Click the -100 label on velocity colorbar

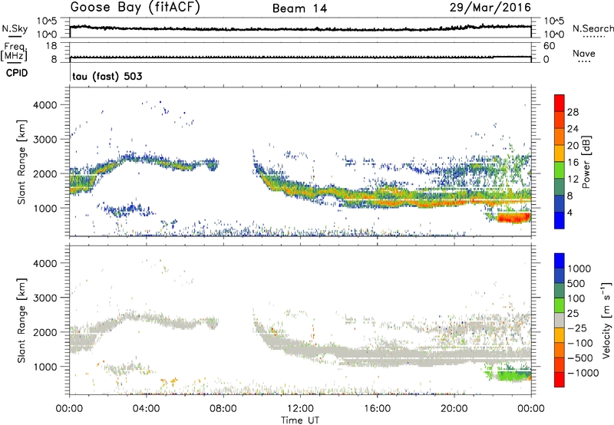(580, 343)
